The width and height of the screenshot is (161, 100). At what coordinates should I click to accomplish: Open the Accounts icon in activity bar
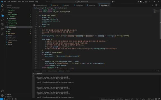(2, 91)
